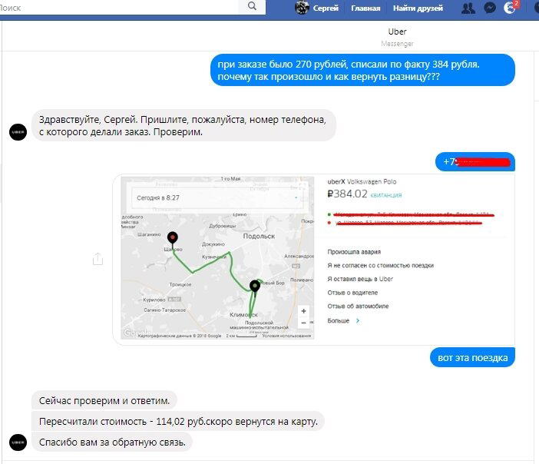Zoom in the trip map
Screen dimensions: 539x464
303,311
